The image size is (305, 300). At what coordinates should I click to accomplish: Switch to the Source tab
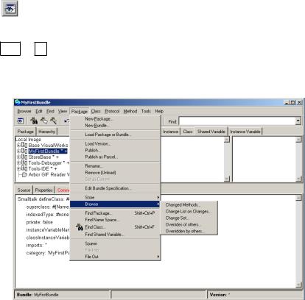point(24,190)
